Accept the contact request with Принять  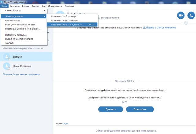[111, 109]
